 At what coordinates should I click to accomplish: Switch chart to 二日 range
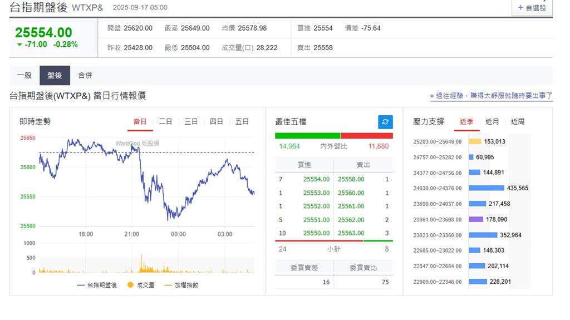(165, 122)
